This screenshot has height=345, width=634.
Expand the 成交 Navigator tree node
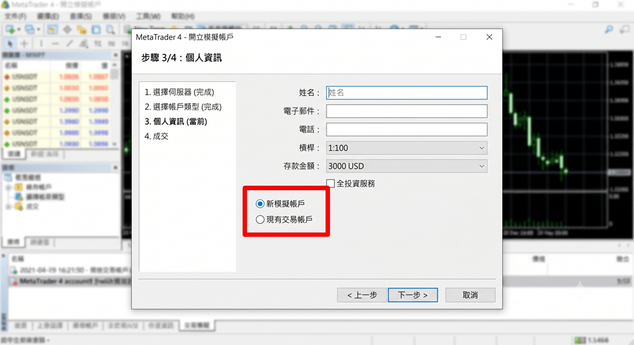click(8, 206)
